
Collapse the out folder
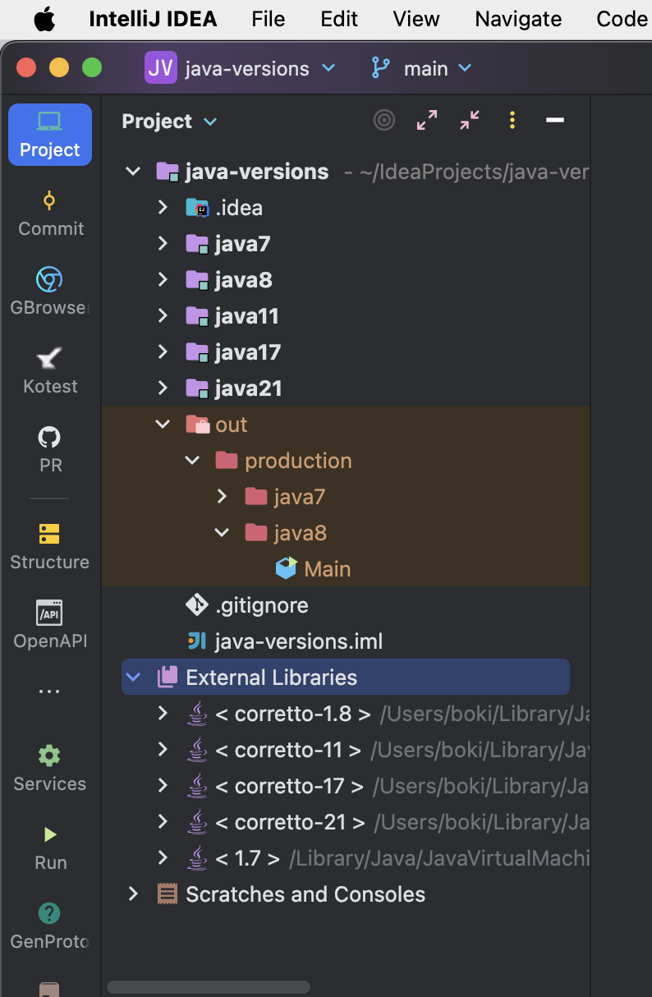[x=163, y=425]
